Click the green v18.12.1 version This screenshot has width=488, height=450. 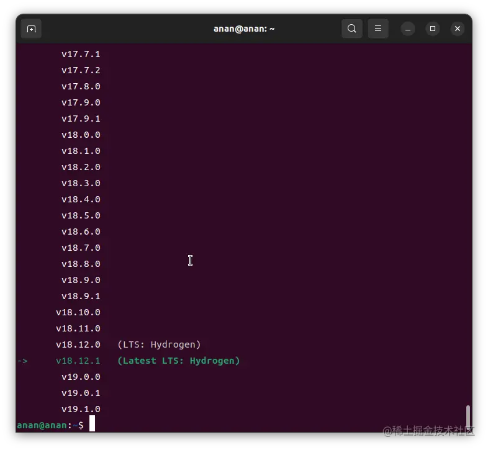78,361
